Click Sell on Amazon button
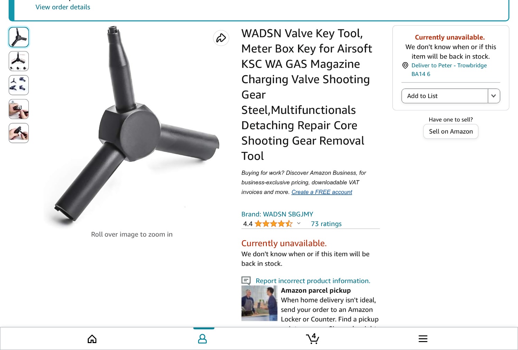 451,132
